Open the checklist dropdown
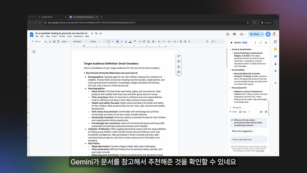This screenshot has height=173, width=307. click(x=165, y=41)
